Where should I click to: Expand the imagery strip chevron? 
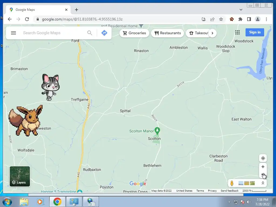(x=263, y=183)
